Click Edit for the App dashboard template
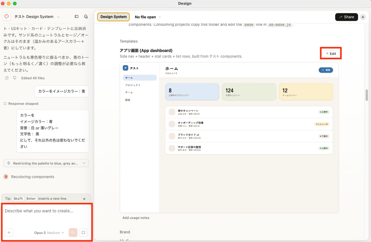 331,54
